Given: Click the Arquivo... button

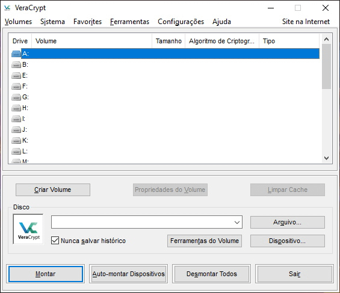Looking at the screenshot, I should pos(288,222).
